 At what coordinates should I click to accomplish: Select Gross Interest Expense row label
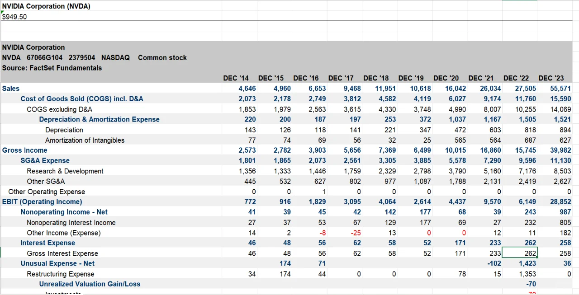pos(62,253)
